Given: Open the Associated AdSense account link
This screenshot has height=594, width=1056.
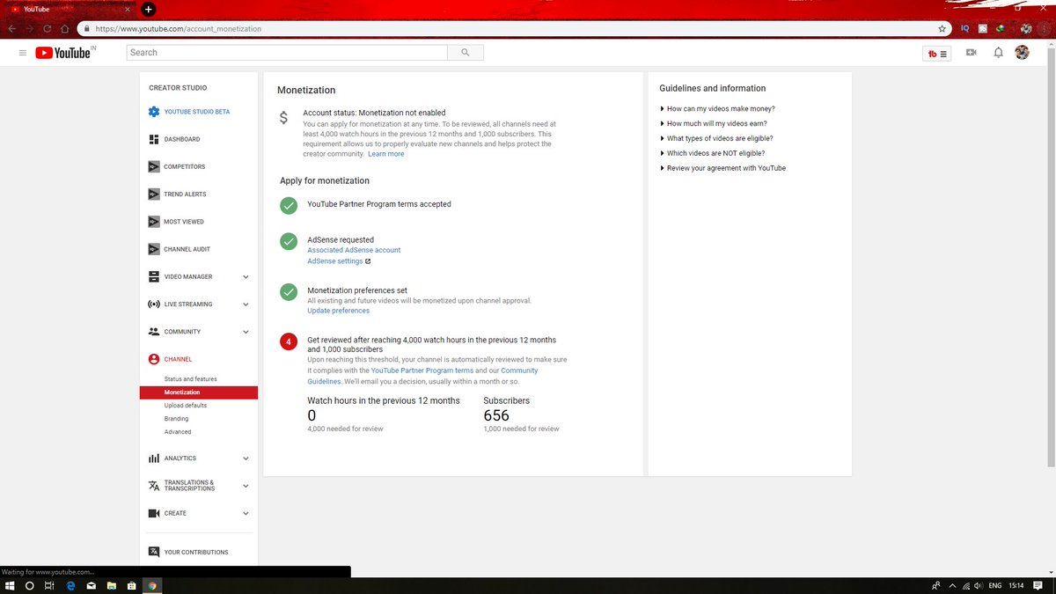Looking at the screenshot, I should (x=354, y=250).
